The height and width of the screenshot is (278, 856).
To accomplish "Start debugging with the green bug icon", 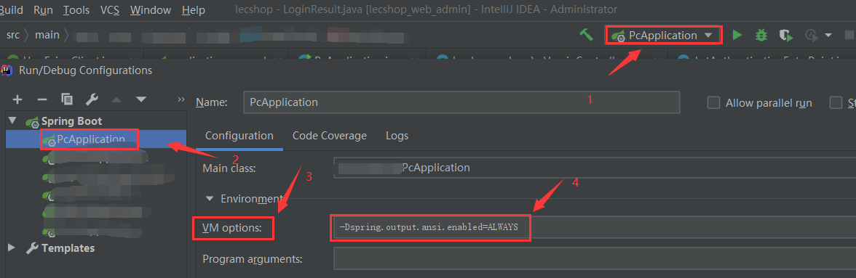I will coord(761,36).
